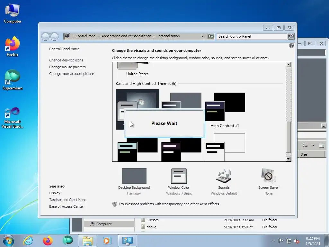Open Change your account picture link
Viewport: 329px width, 247px height.
pos(72,74)
